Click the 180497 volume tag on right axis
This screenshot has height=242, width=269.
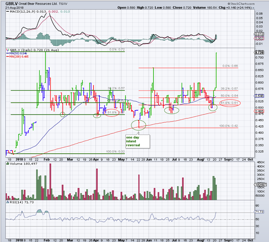point(260,184)
